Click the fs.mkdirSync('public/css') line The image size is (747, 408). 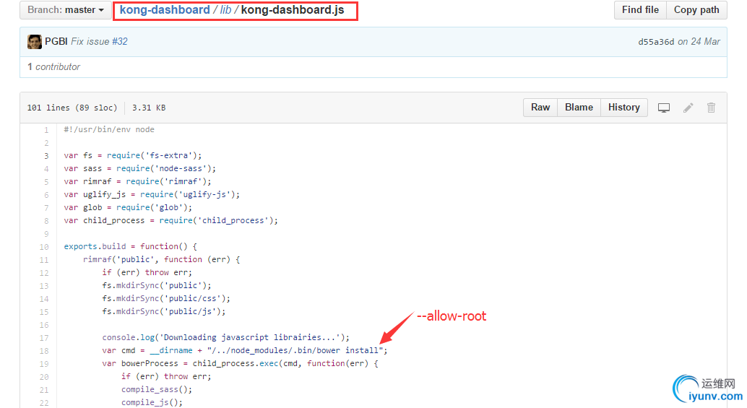pyautogui.click(x=166, y=298)
